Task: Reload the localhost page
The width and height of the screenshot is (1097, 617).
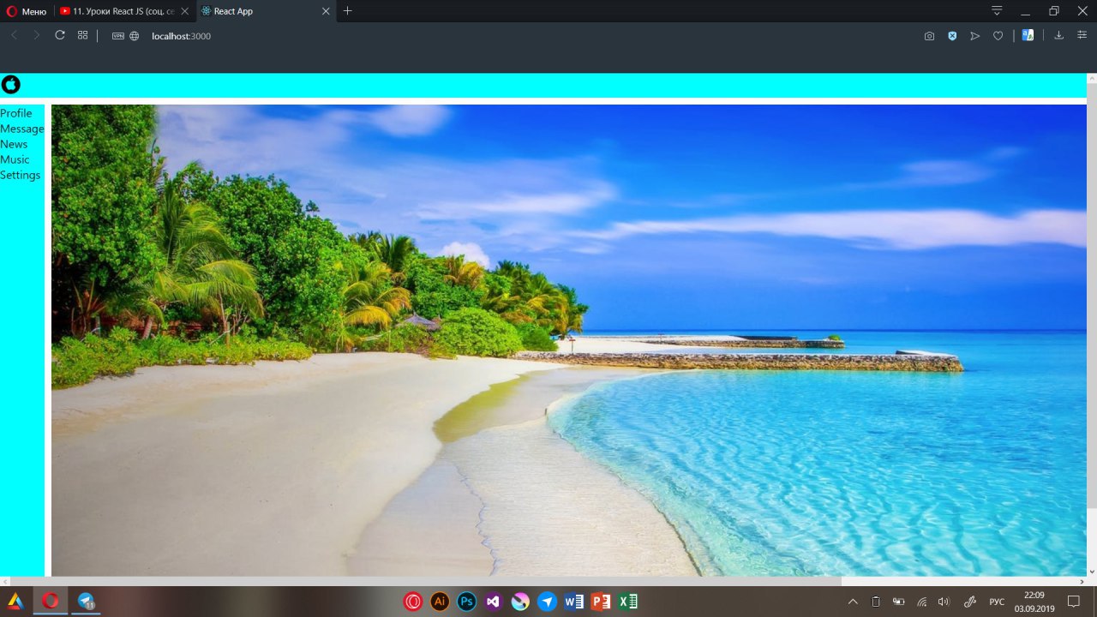Action: click(x=60, y=36)
